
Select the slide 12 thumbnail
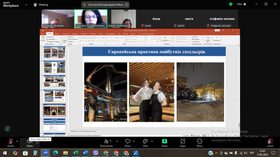pos(54,124)
